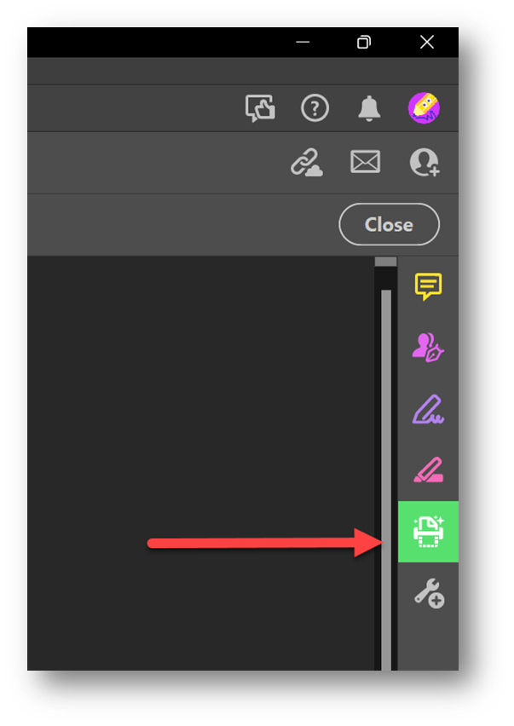The image size is (514, 726).
Task: Check notifications via the bell icon
Action: [369, 108]
